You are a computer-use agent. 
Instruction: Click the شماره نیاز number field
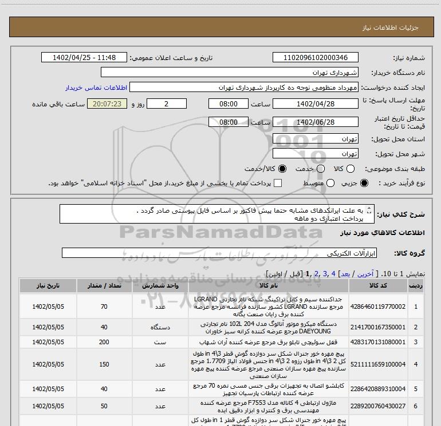(x=315, y=57)
